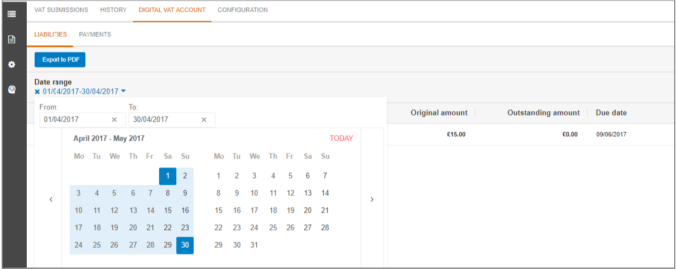The width and height of the screenshot is (677, 269).
Task: Switch to the Payments sub-tab
Action: pyautogui.click(x=95, y=35)
